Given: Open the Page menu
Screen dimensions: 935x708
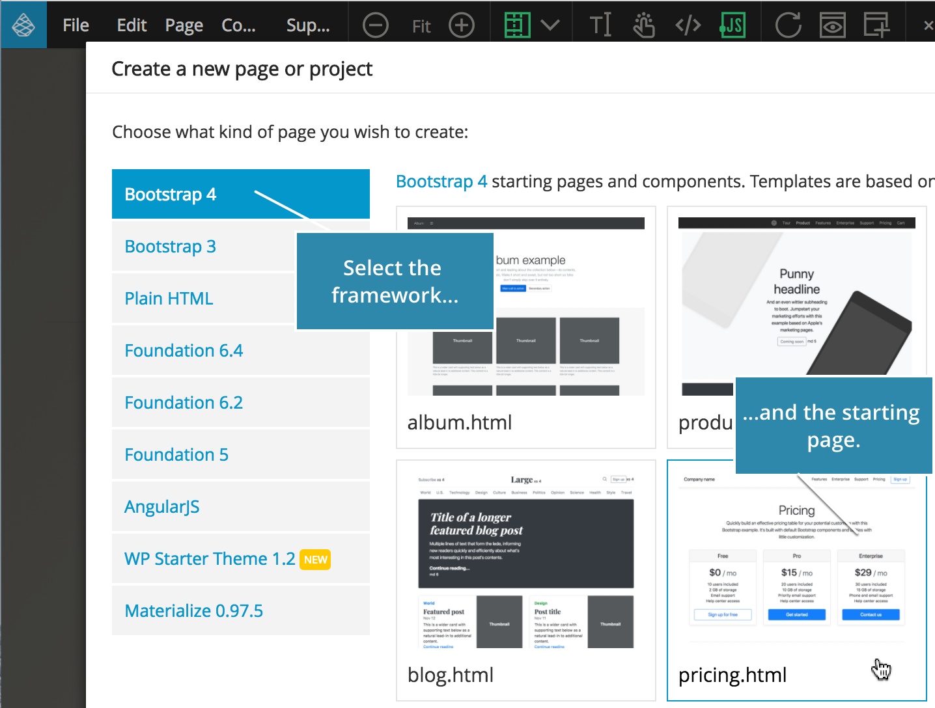Looking at the screenshot, I should tap(184, 25).
